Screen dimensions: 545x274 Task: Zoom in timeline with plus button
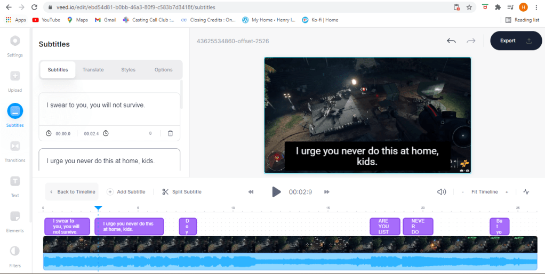[x=507, y=192]
